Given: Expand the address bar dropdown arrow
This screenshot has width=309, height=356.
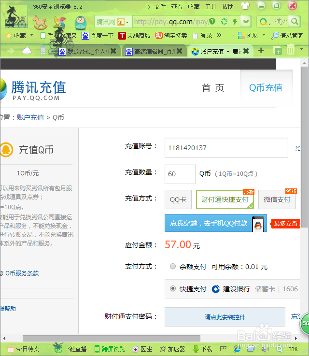Looking at the screenshot, I should [x=246, y=22].
